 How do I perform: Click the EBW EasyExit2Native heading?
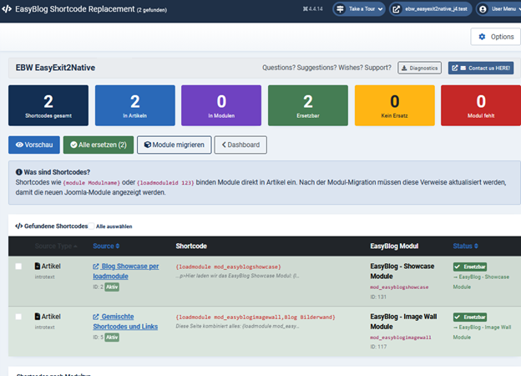click(x=55, y=68)
